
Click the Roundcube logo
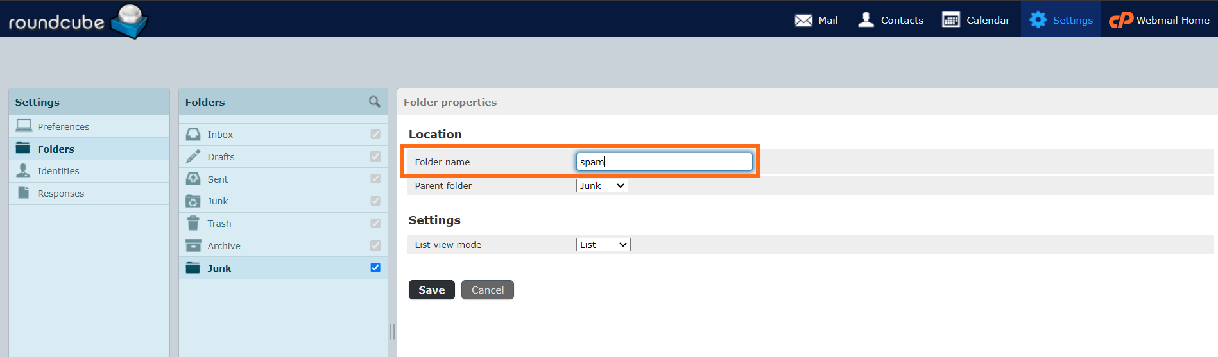coord(78,21)
